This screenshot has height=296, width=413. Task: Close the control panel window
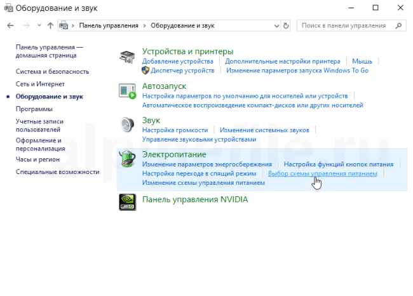pos(400,8)
